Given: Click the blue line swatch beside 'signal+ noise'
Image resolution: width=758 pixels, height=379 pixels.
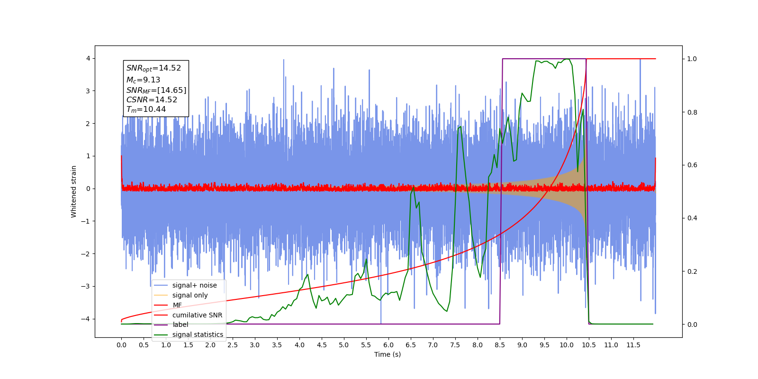Looking at the screenshot, I should (161, 285).
